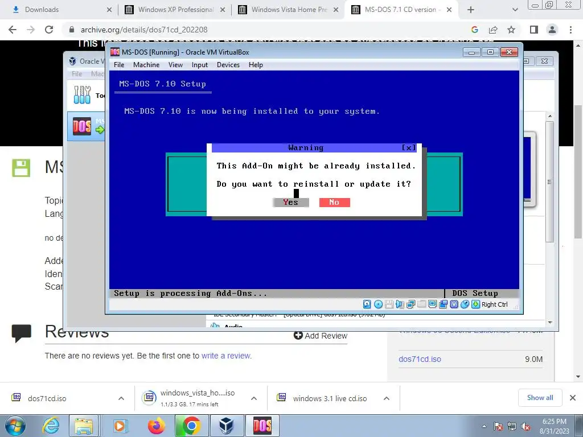Viewport: 583px width, 437px height.
Task: Click the Add Review link
Action: [321, 336]
